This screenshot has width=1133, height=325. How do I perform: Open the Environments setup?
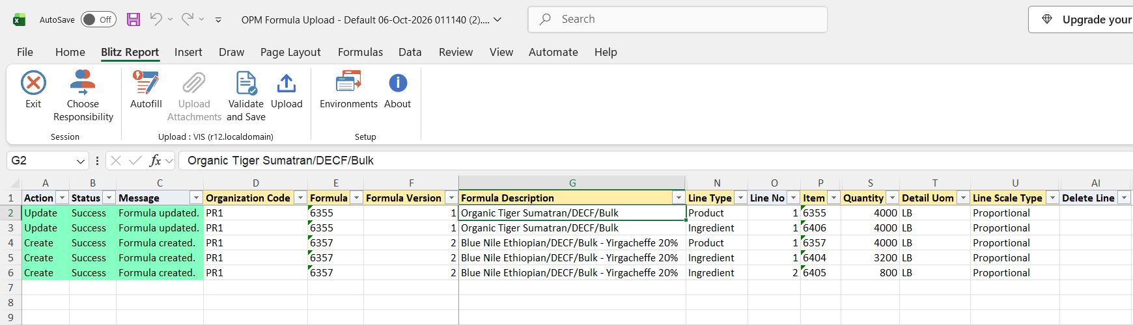coord(348,90)
